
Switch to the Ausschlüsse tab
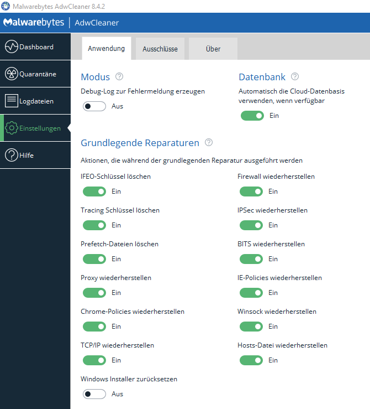coord(160,49)
